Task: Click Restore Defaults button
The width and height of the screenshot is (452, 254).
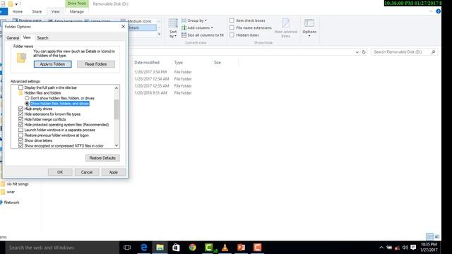Action: 102,158
